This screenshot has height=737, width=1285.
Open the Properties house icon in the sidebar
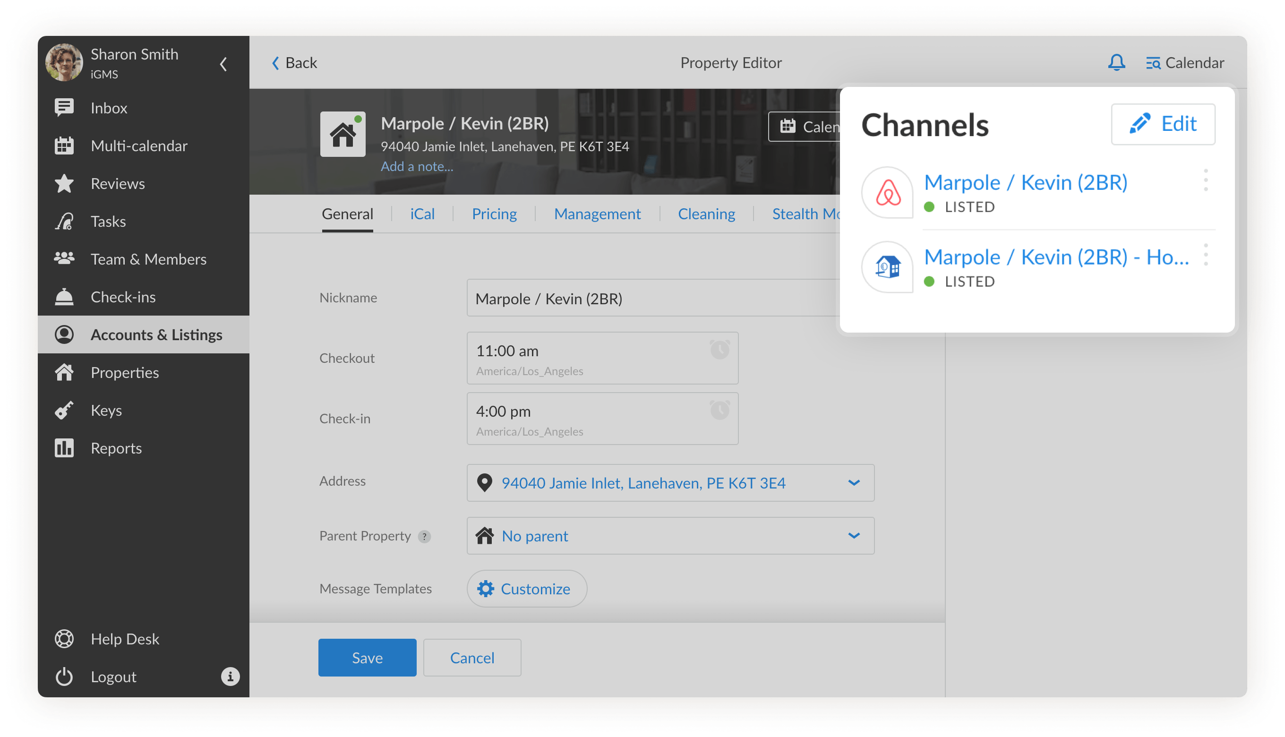[x=64, y=373]
